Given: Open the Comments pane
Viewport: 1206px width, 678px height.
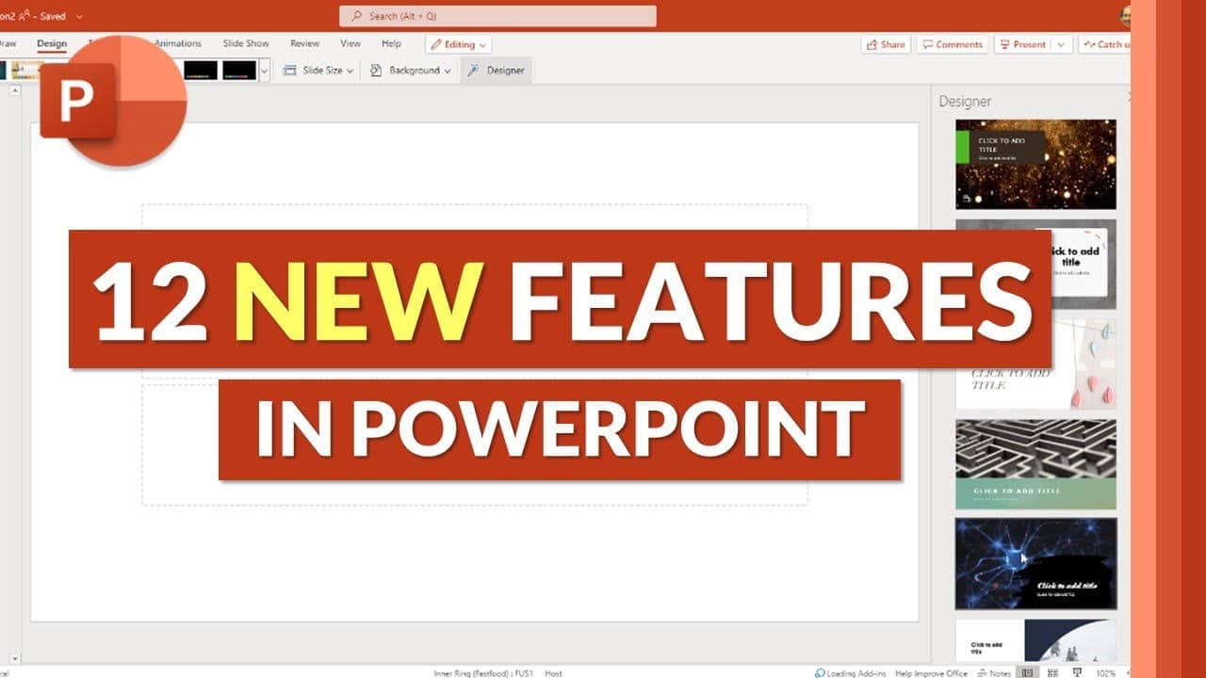Looking at the screenshot, I should coord(953,44).
